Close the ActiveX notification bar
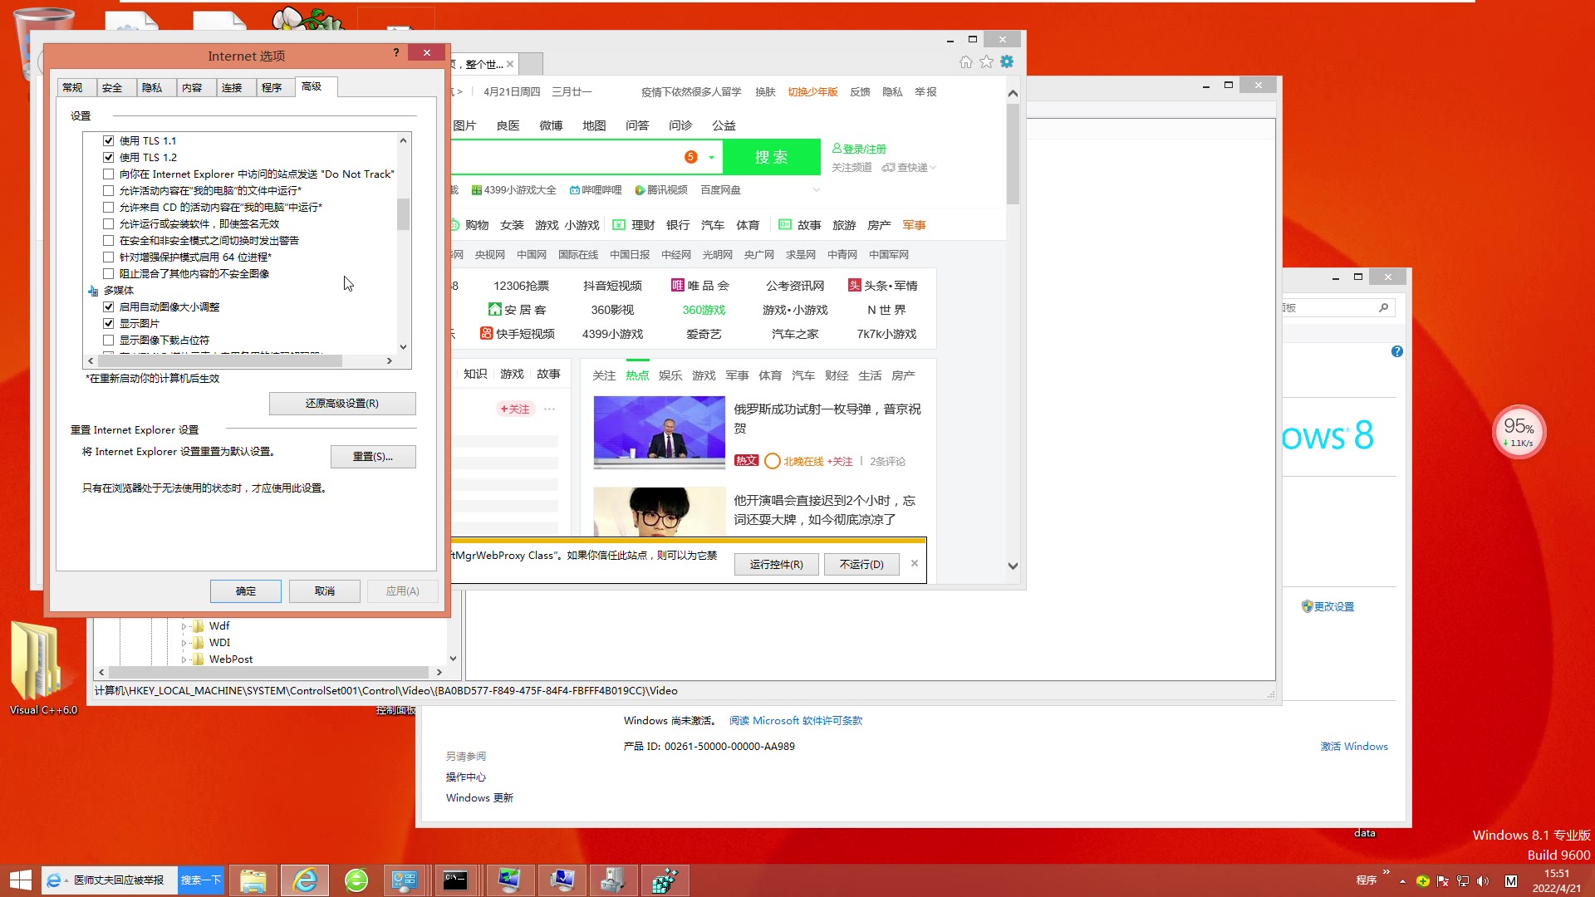Image resolution: width=1595 pixels, height=897 pixels. tap(915, 563)
